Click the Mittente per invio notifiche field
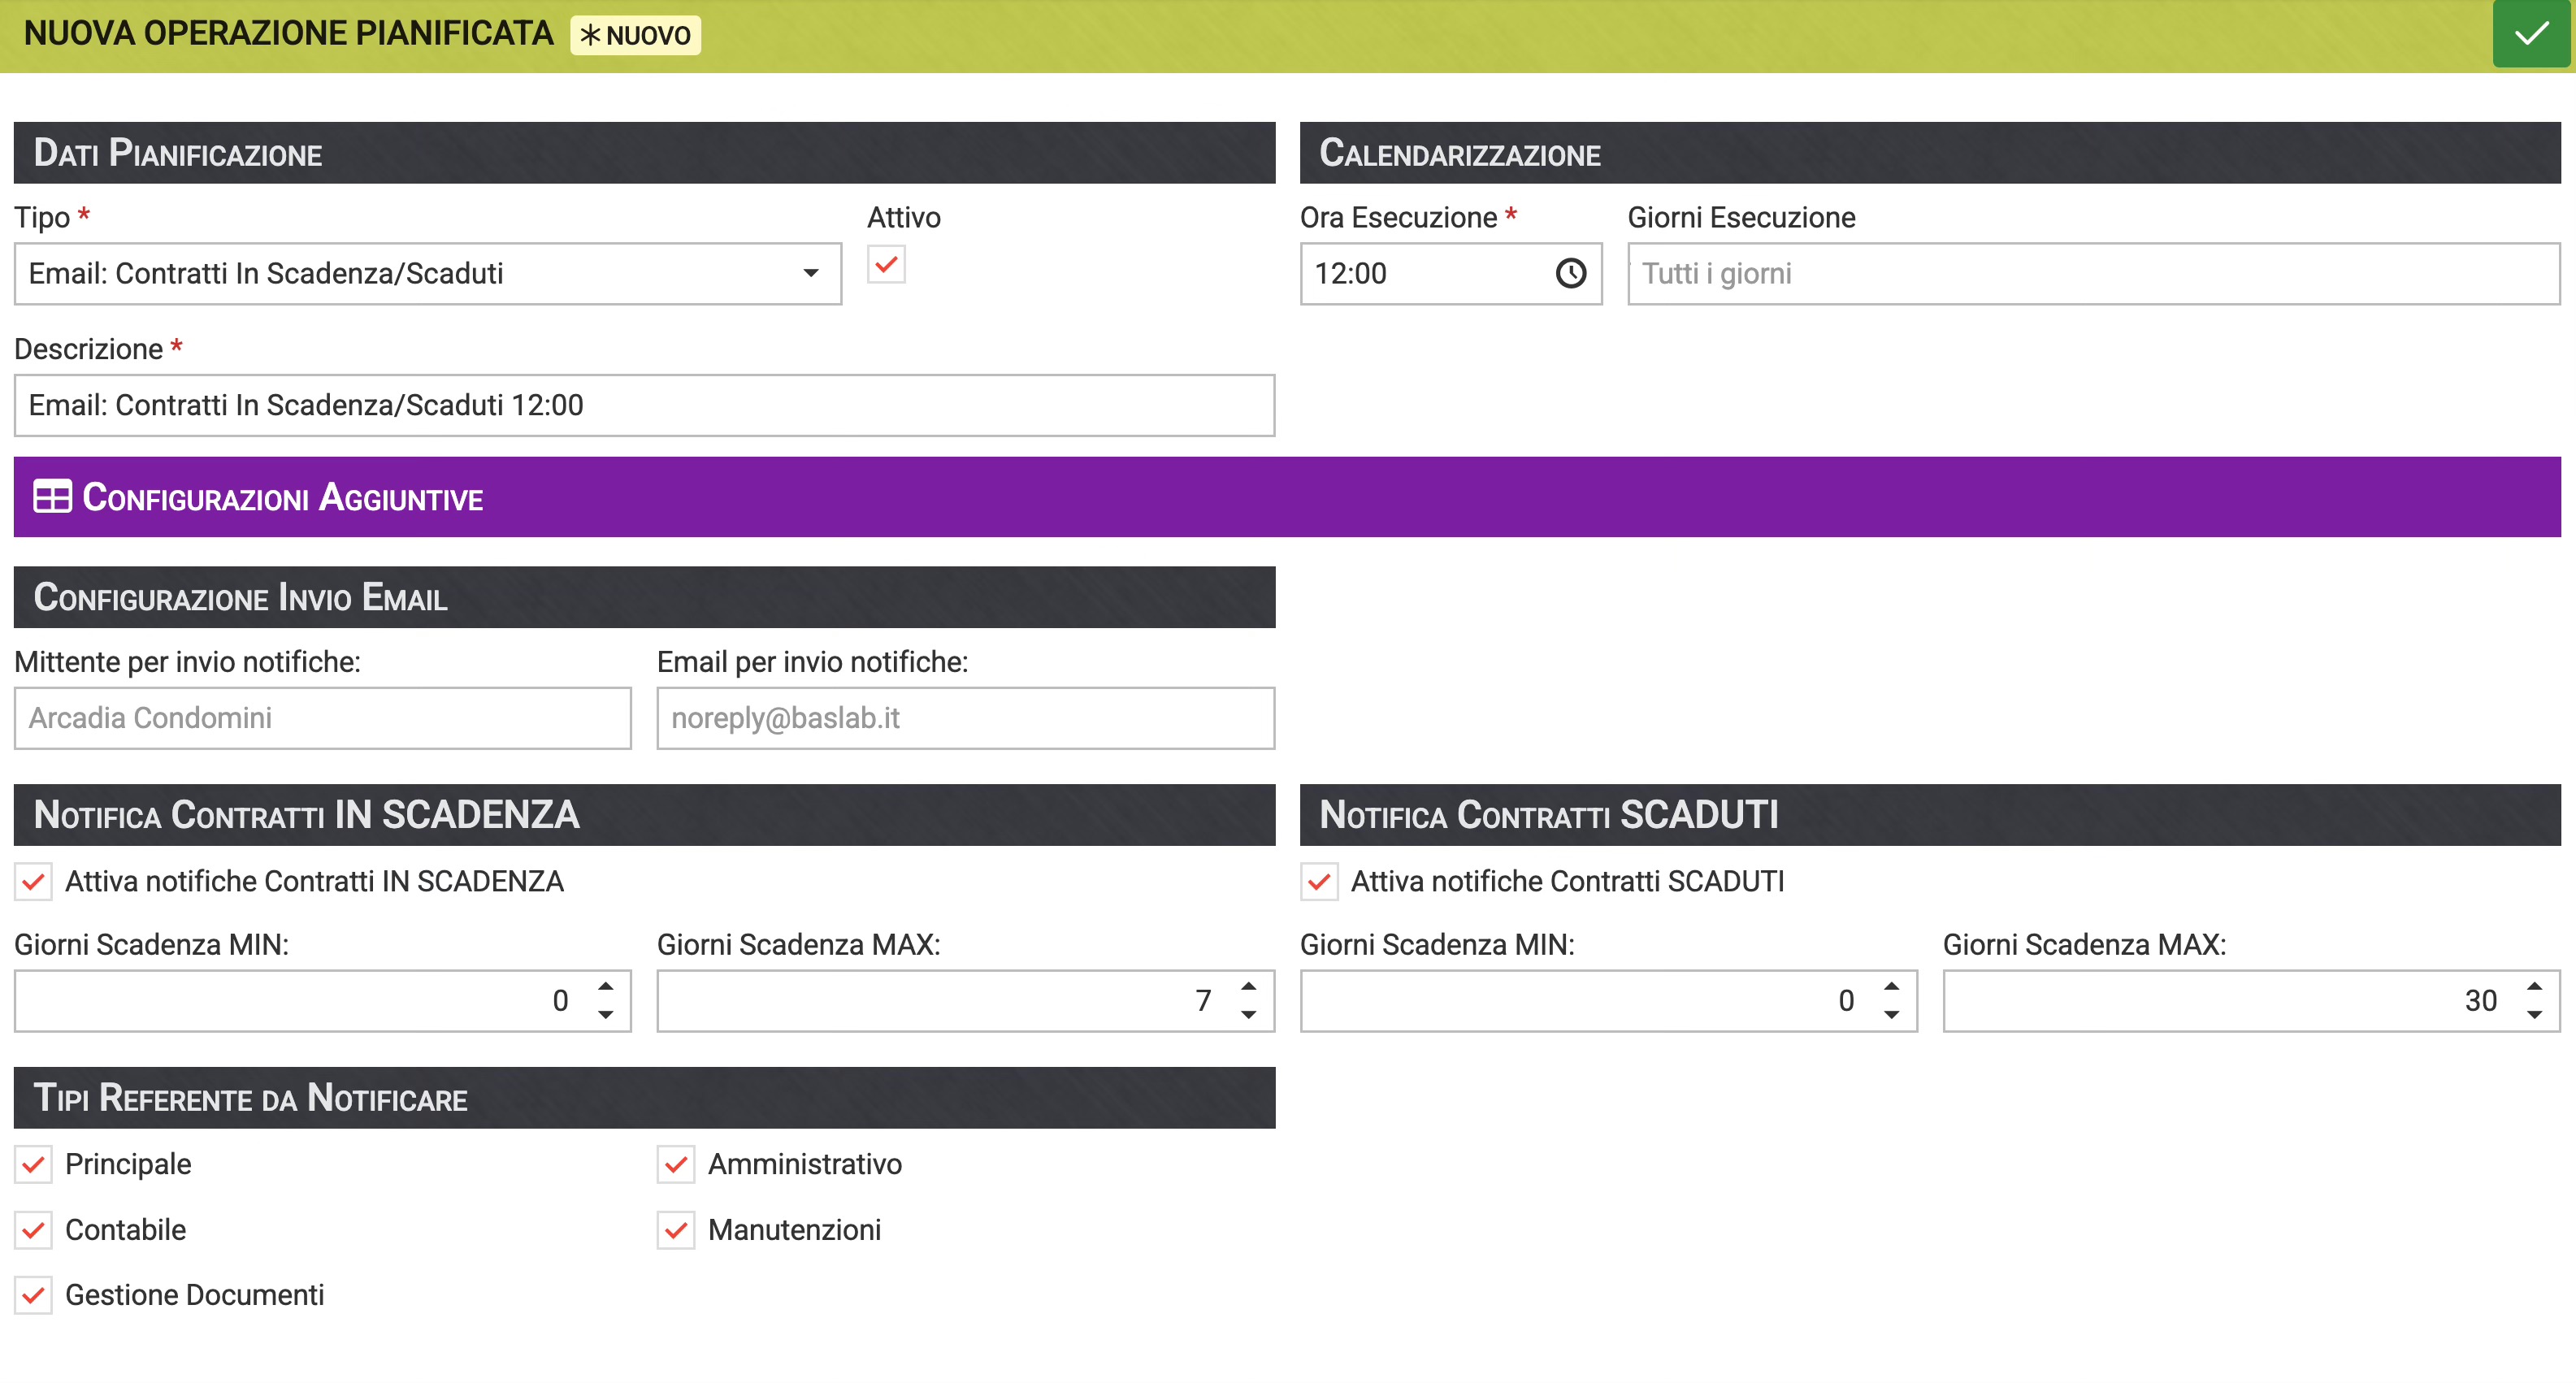 (322, 718)
